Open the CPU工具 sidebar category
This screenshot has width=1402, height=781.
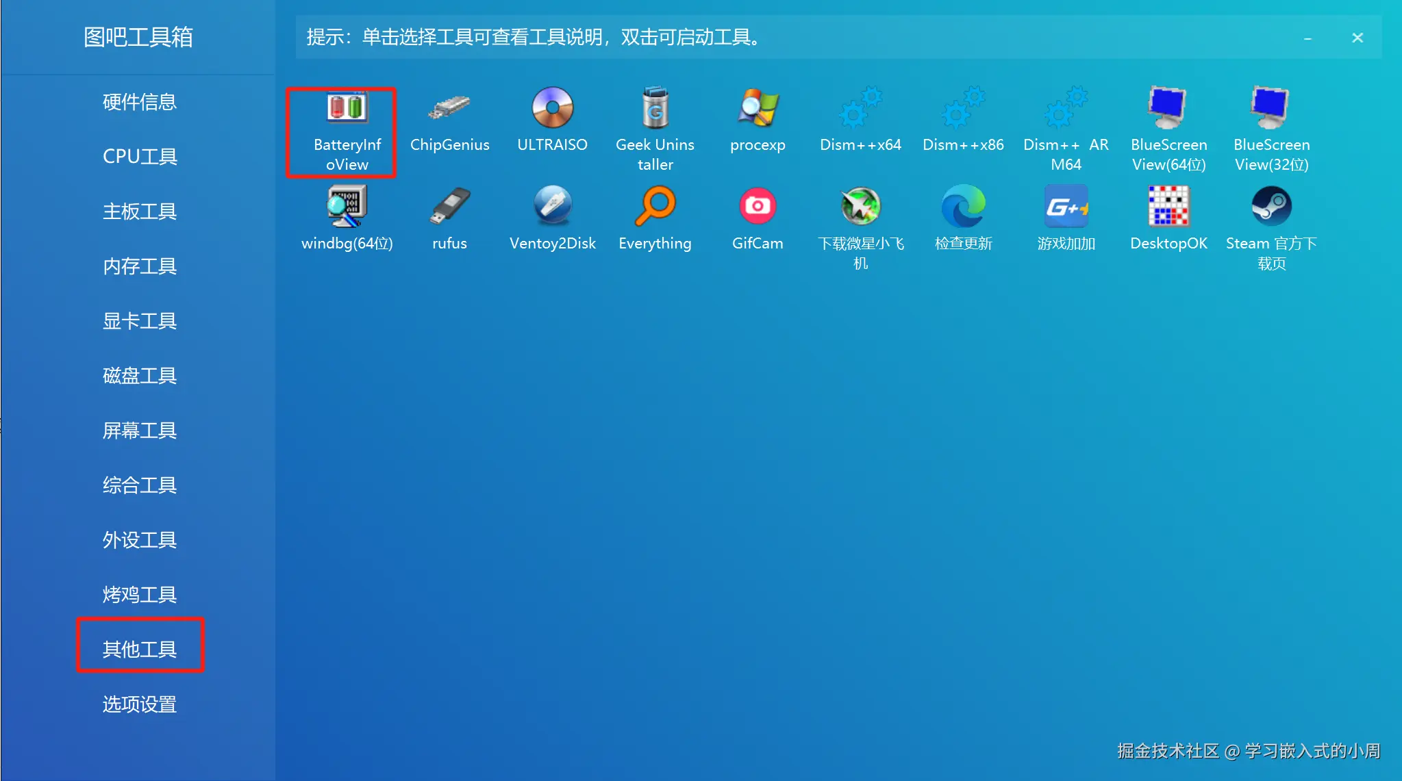[140, 157]
